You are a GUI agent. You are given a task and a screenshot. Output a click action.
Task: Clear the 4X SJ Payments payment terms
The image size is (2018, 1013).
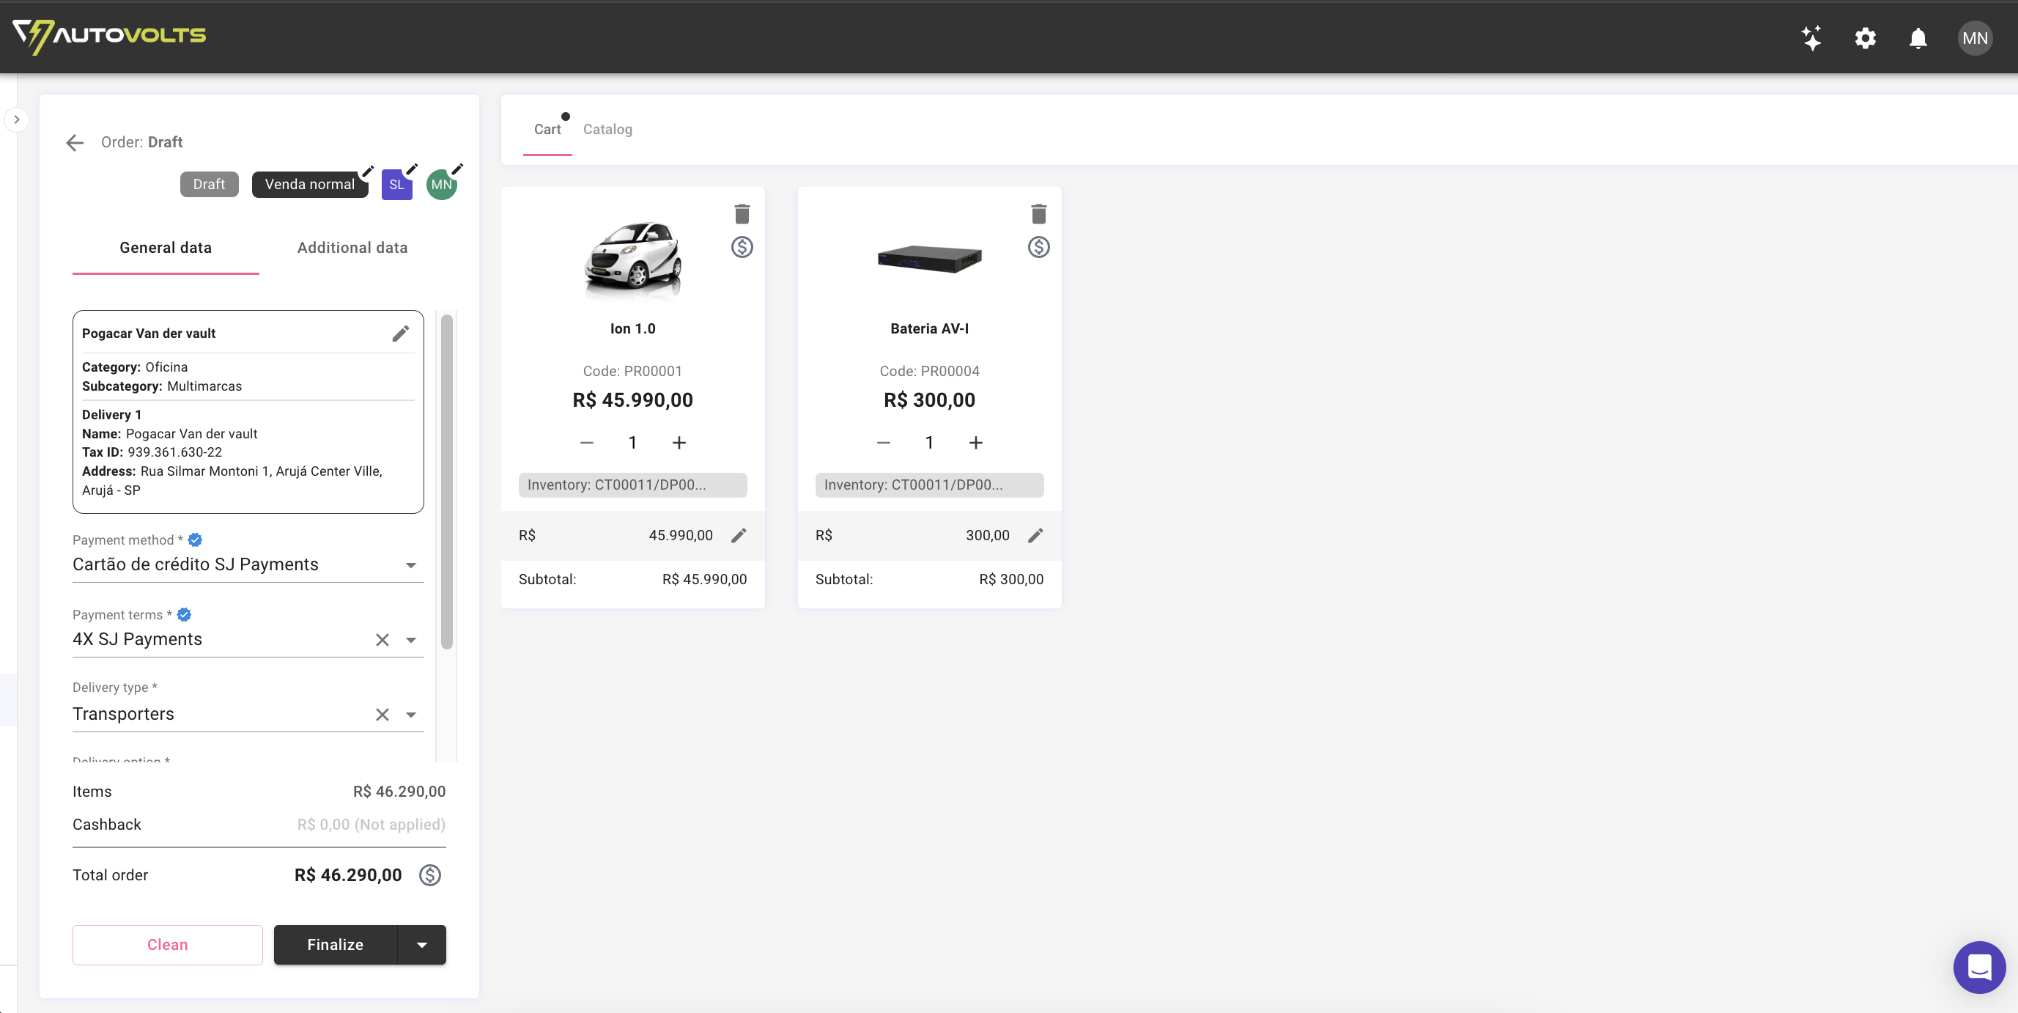382,639
